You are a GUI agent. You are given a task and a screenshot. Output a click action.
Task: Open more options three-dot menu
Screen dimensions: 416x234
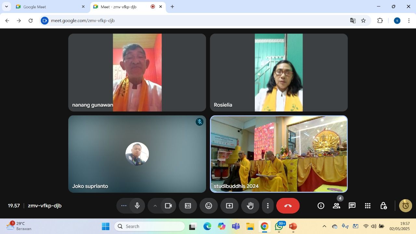pyautogui.click(x=268, y=206)
